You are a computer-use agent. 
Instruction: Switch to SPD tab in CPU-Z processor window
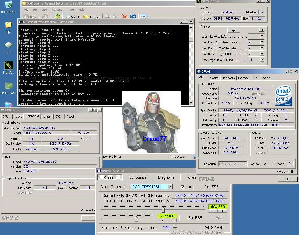point(254,78)
